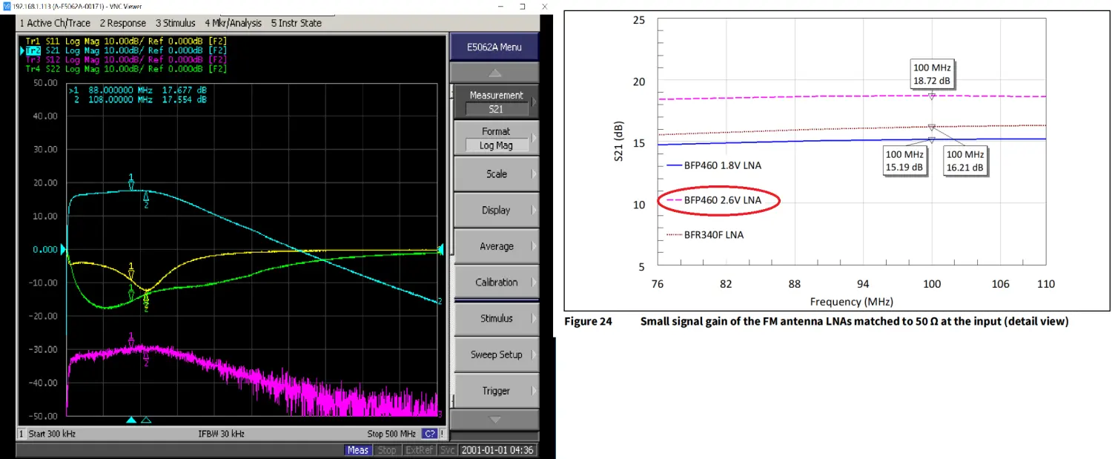Image resolution: width=1112 pixels, height=459 pixels.
Task: Select the filled cyan marker 1 indicator on frequency axis
Action: click(131, 420)
